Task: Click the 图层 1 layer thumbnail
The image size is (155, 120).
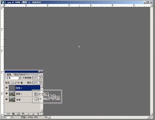Action: pos(12,94)
